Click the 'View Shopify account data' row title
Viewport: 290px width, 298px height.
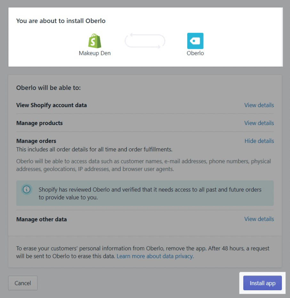pos(52,105)
